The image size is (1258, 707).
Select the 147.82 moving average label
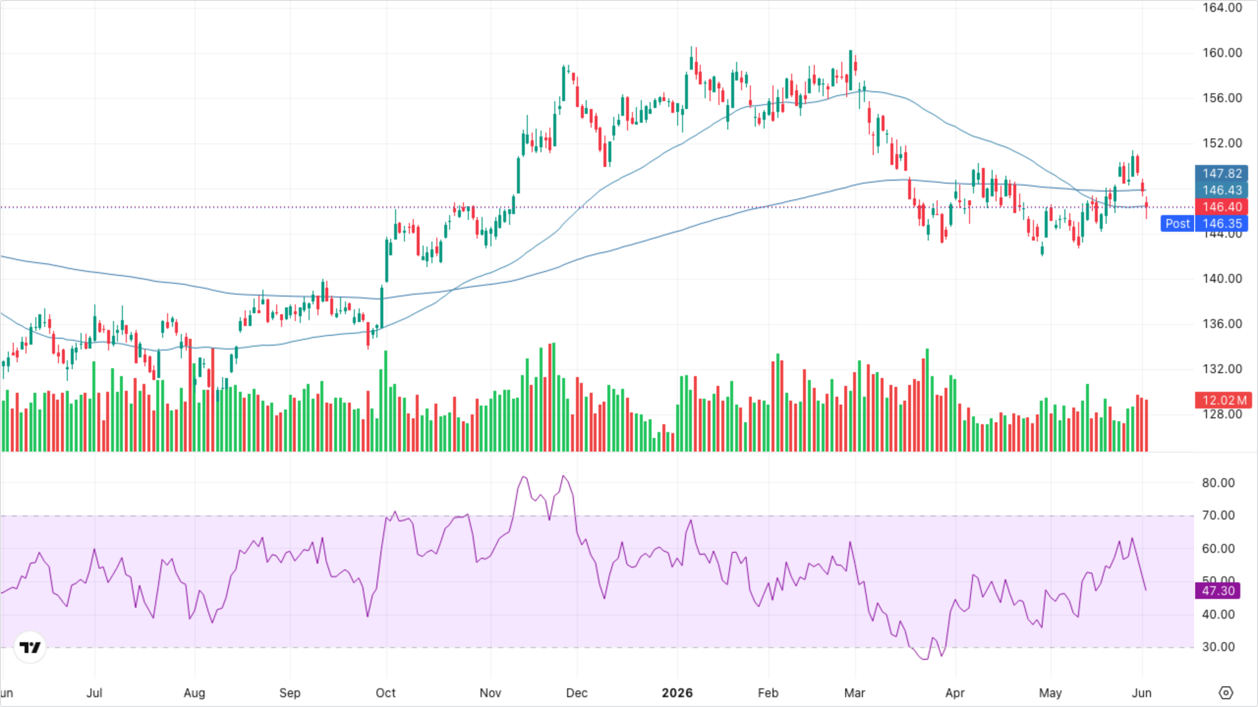coord(1222,173)
